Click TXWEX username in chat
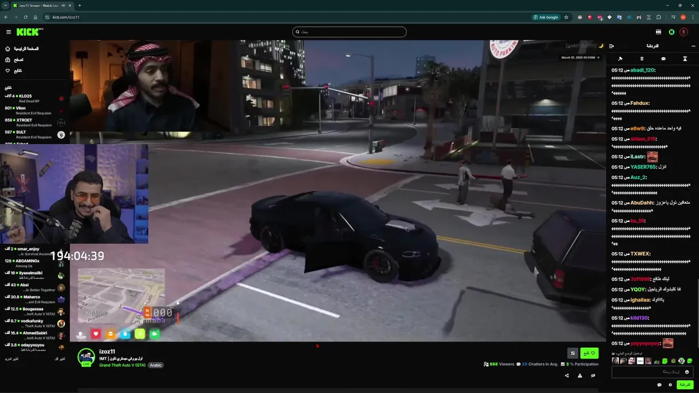The image size is (699, 393). coord(640,254)
